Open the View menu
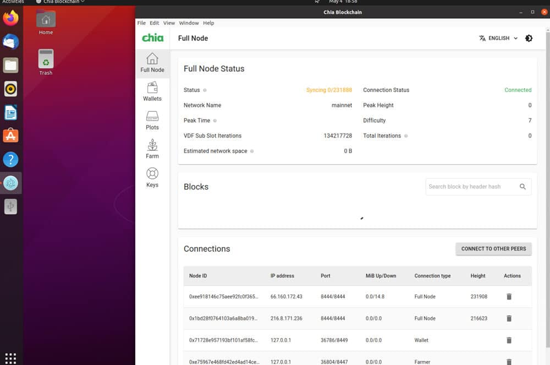 click(169, 23)
